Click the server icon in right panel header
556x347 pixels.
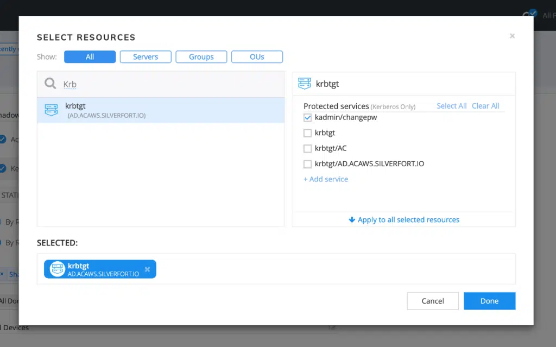(306, 83)
